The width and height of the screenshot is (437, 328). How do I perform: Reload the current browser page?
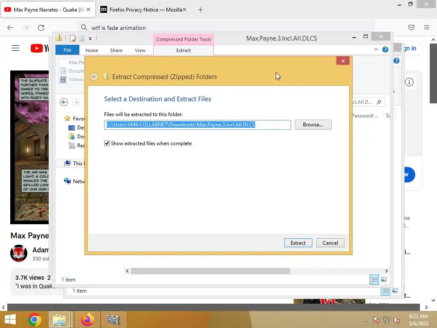point(41,27)
